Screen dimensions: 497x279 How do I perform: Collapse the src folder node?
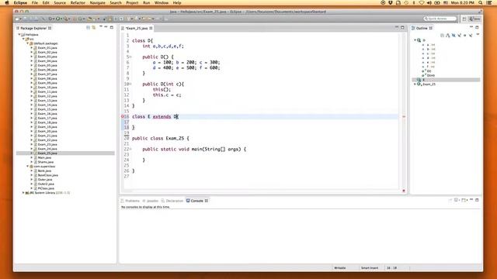click(x=23, y=39)
